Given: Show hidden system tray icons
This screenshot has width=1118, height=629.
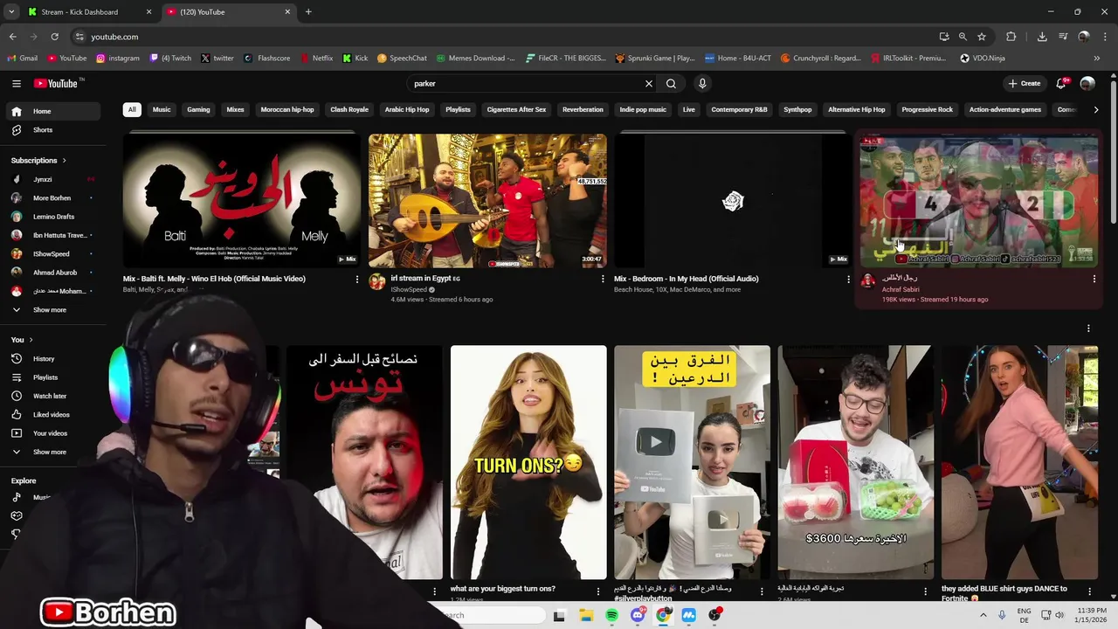Looking at the screenshot, I should pyautogui.click(x=983, y=615).
